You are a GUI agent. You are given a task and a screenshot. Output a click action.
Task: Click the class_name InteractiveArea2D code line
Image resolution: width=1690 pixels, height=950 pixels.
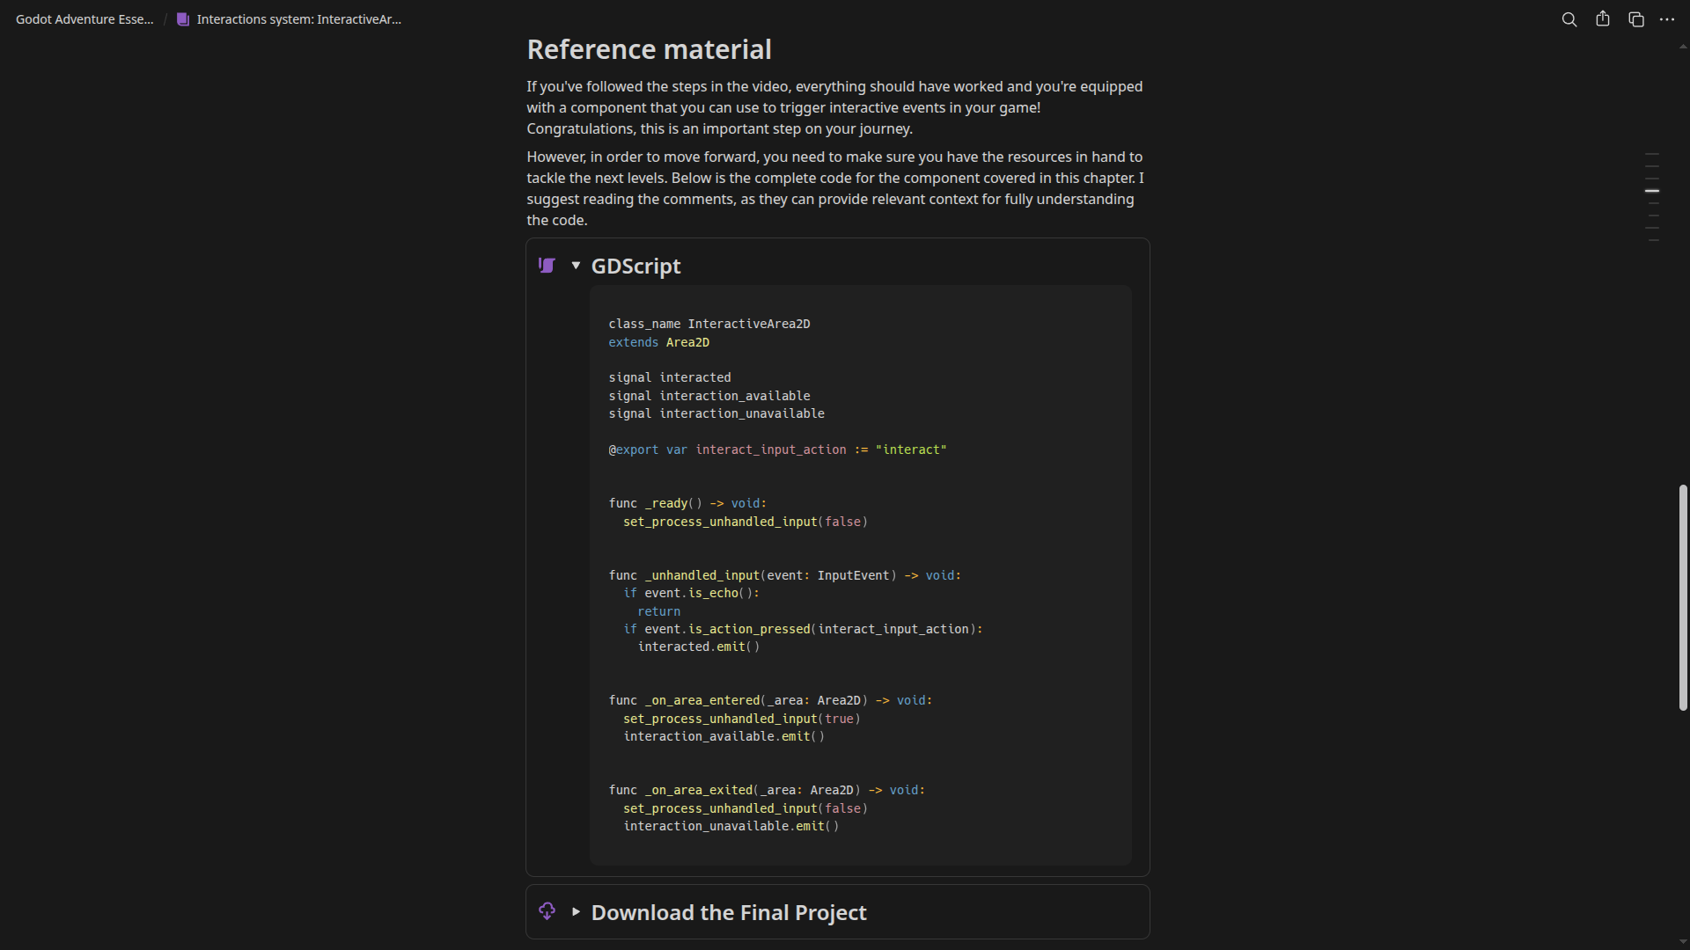pos(709,324)
